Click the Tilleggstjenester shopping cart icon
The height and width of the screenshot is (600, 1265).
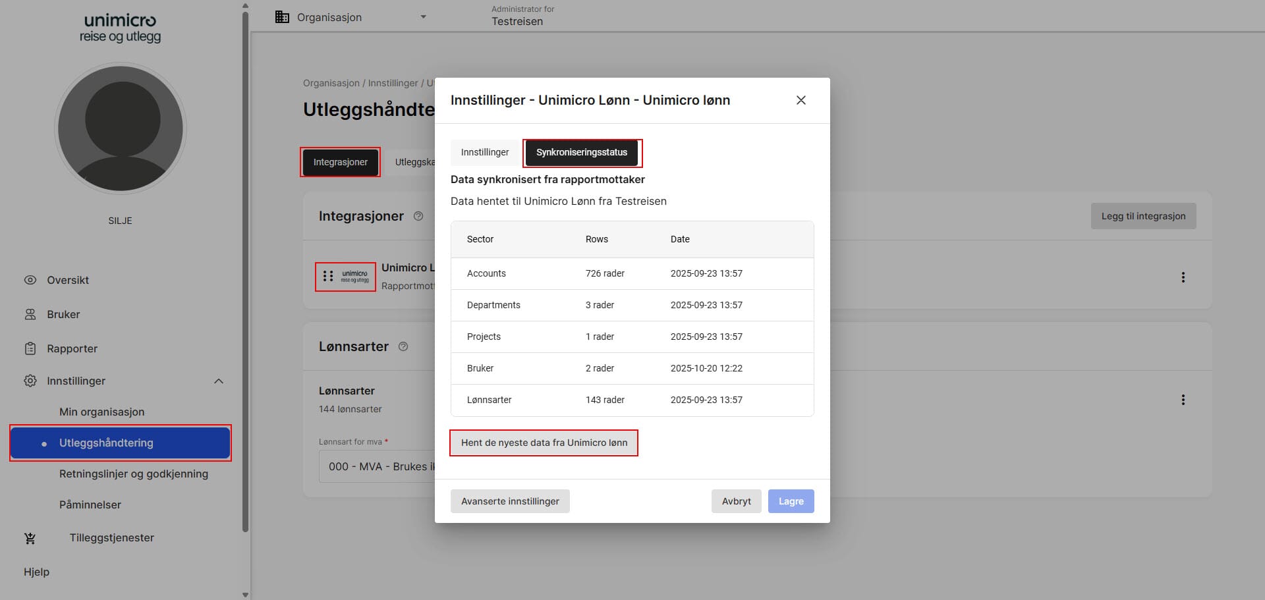[30, 538]
